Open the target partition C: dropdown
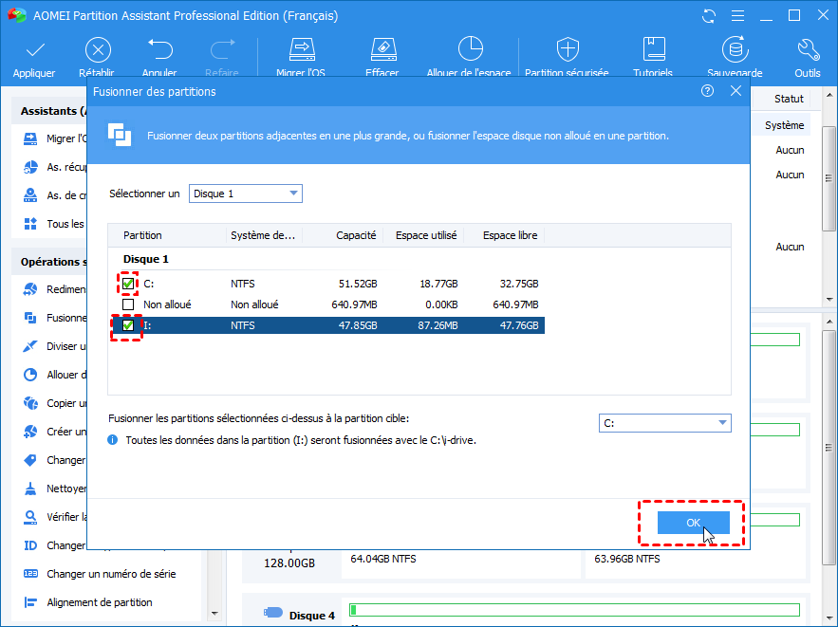This screenshot has width=838, height=627. click(665, 423)
